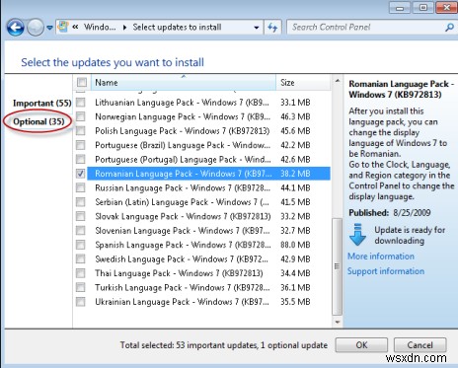Check the Ukrainian Language Pack checkbox
Screen dimensions: 458x368
80,302
